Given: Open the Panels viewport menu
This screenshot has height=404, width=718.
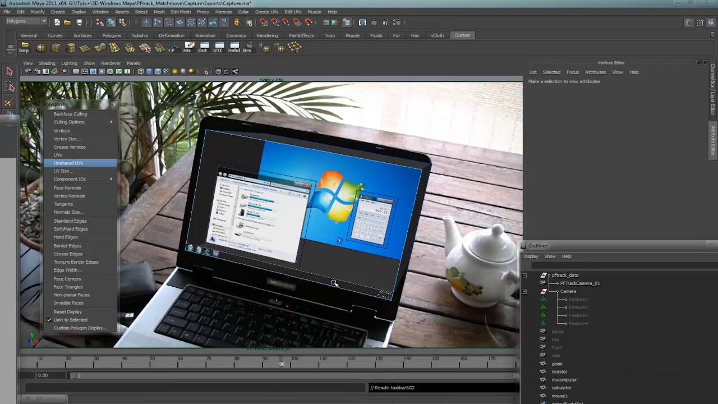Looking at the screenshot, I should click(134, 63).
